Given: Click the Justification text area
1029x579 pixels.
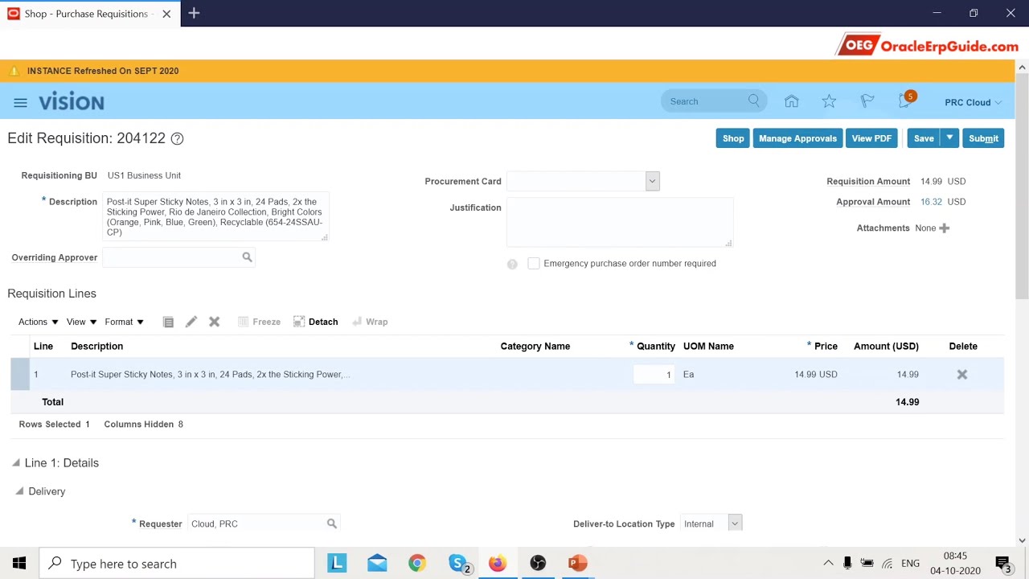Looking at the screenshot, I should pos(620,223).
